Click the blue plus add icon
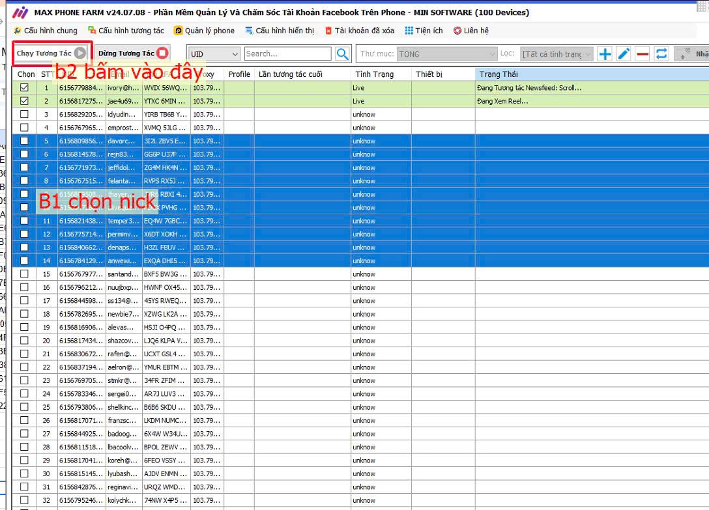 click(605, 54)
